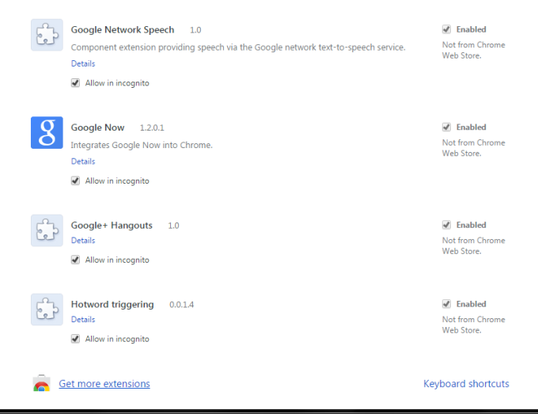Uncheck Enabled for Google Now
Screen dimensions: 538x414
tap(446, 127)
